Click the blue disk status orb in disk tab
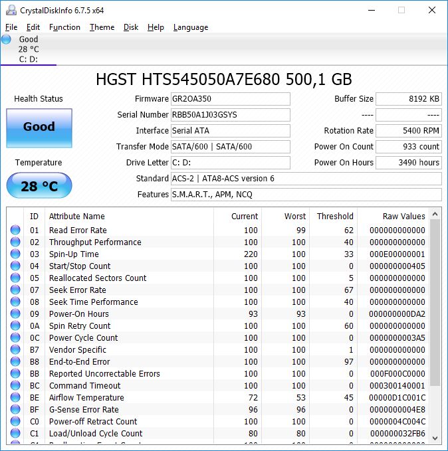The width and height of the screenshot is (448, 451). pyautogui.click(x=6, y=39)
